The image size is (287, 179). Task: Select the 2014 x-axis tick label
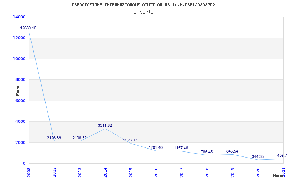(x=105, y=171)
